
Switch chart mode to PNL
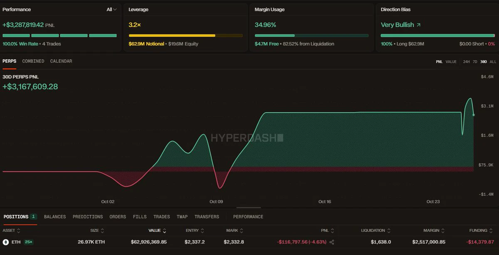[x=439, y=62]
